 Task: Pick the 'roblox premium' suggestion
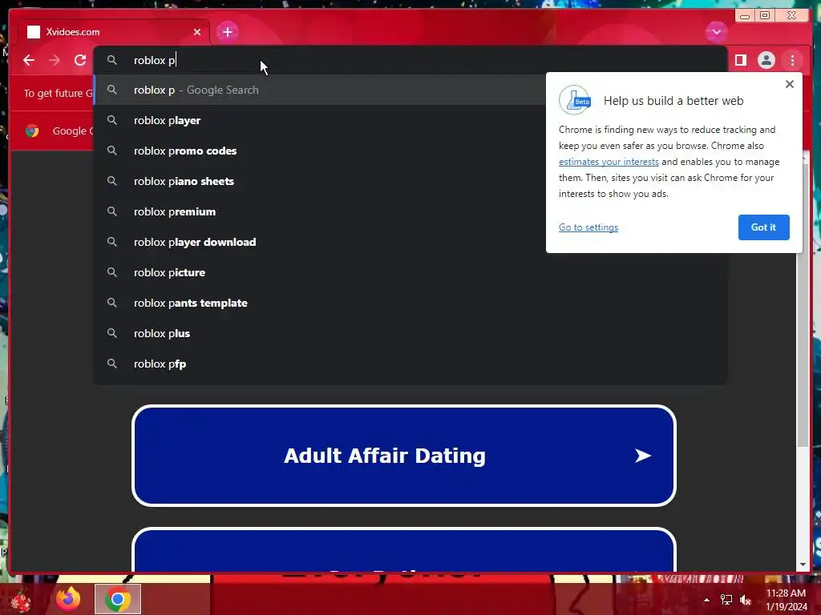pyautogui.click(x=320, y=211)
